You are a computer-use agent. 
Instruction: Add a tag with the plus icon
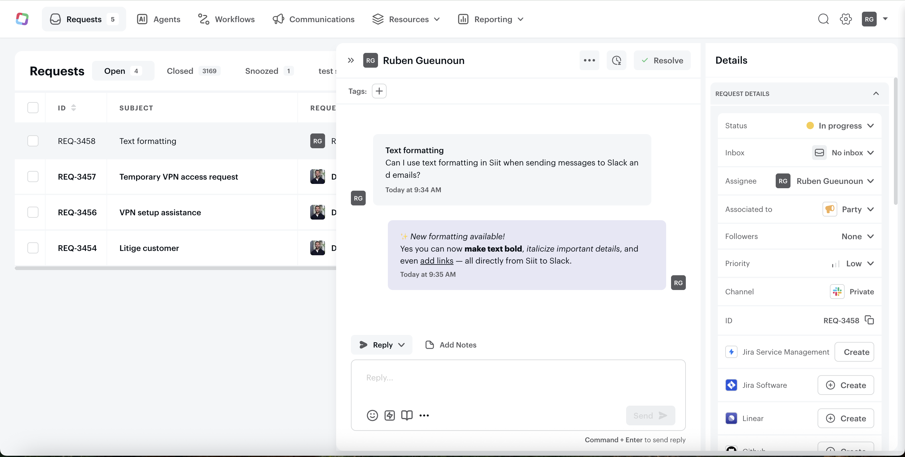(x=379, y=91)
